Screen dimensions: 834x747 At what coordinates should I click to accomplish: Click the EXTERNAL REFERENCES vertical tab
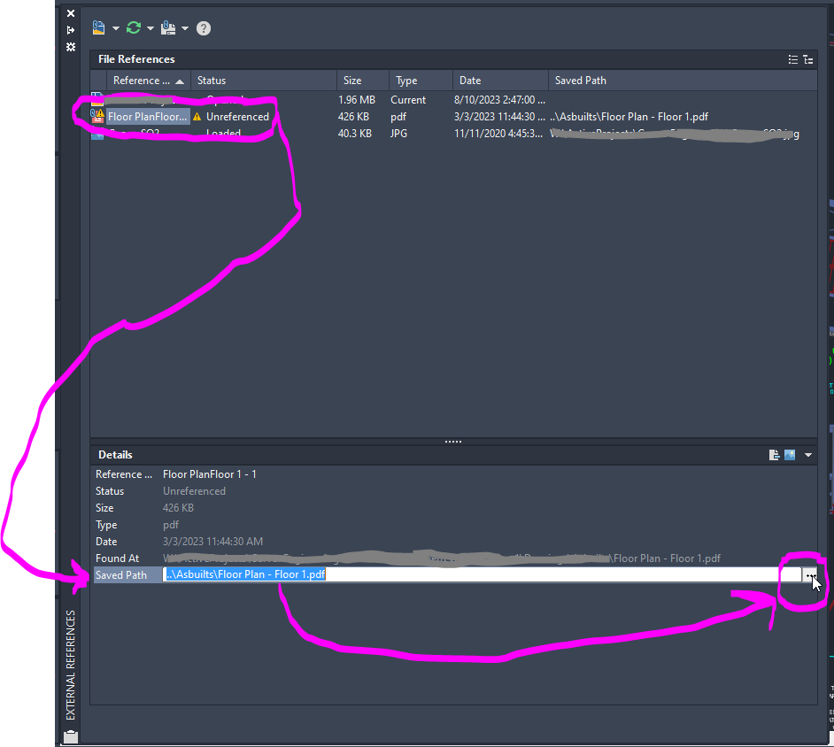71,659
